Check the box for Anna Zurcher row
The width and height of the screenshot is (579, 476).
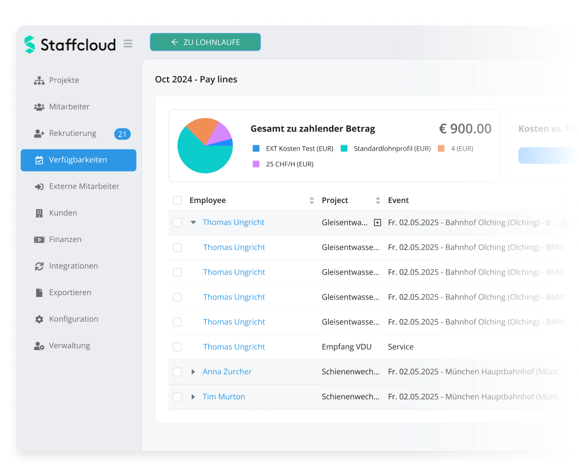[x=177, y=372]
